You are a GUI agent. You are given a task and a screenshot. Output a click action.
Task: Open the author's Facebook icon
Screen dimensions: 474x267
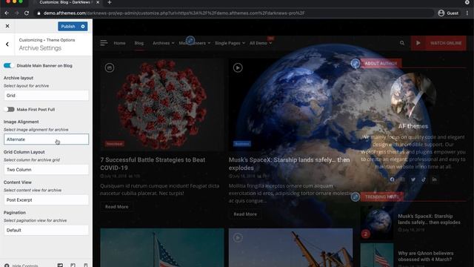(x=392, y=179)
